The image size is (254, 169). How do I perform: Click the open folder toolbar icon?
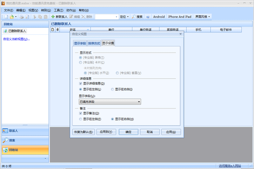pos(12,17)
